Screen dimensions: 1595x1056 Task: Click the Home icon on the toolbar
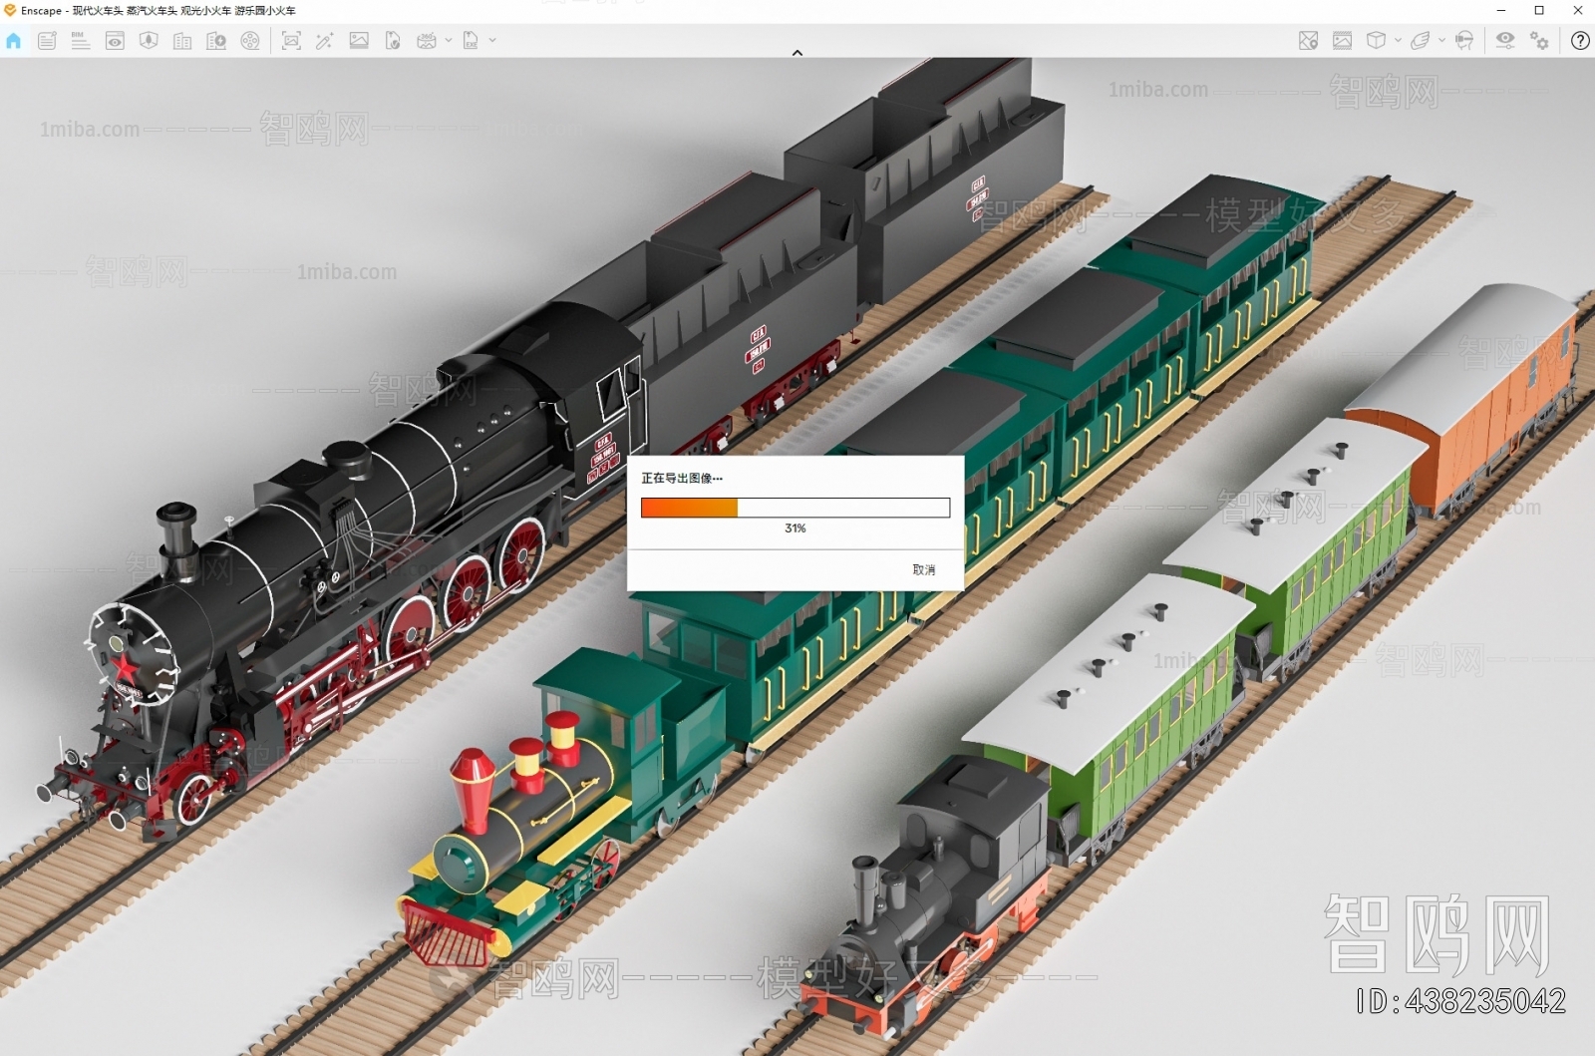(x=14, y=41)
